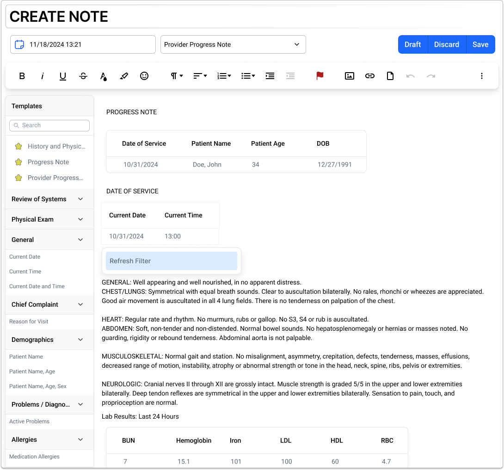
Task: Insert a hyperlink
Action: point(370,76)
